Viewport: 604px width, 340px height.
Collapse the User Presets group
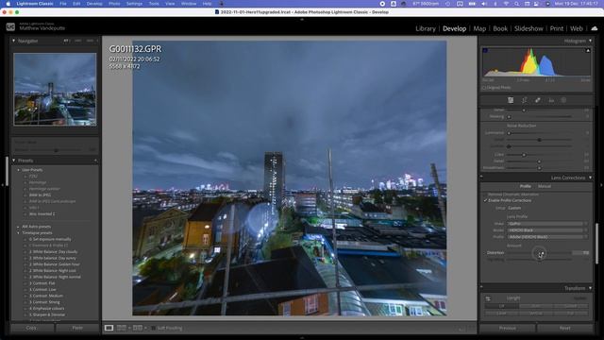18,170
